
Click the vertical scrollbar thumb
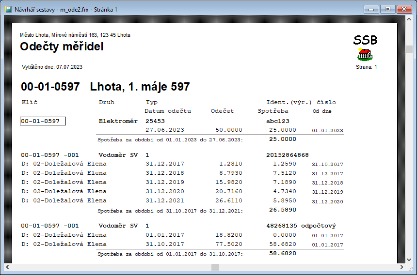[409, 49]
